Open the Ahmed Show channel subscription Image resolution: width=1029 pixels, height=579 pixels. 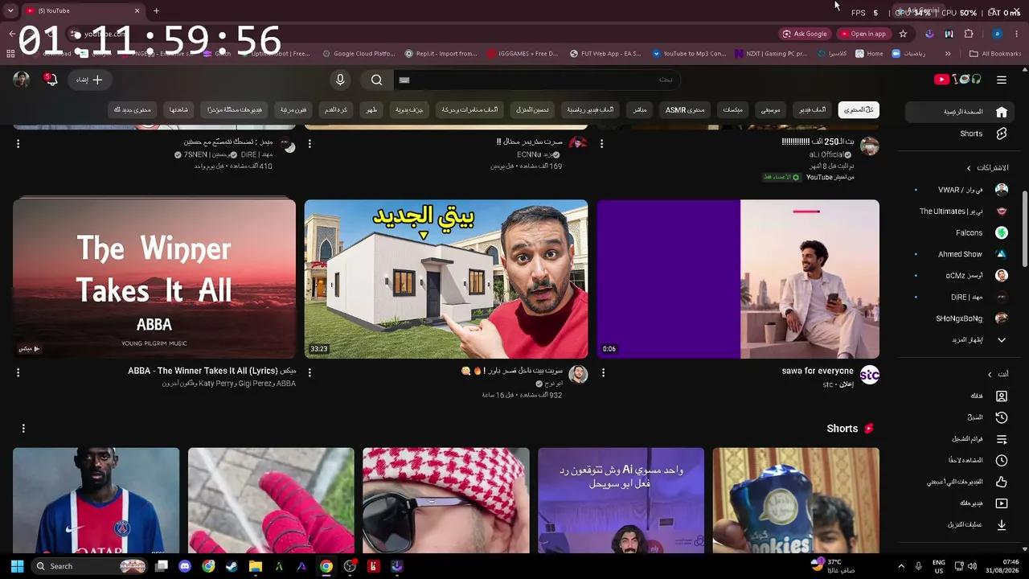[x=961, y=254]
